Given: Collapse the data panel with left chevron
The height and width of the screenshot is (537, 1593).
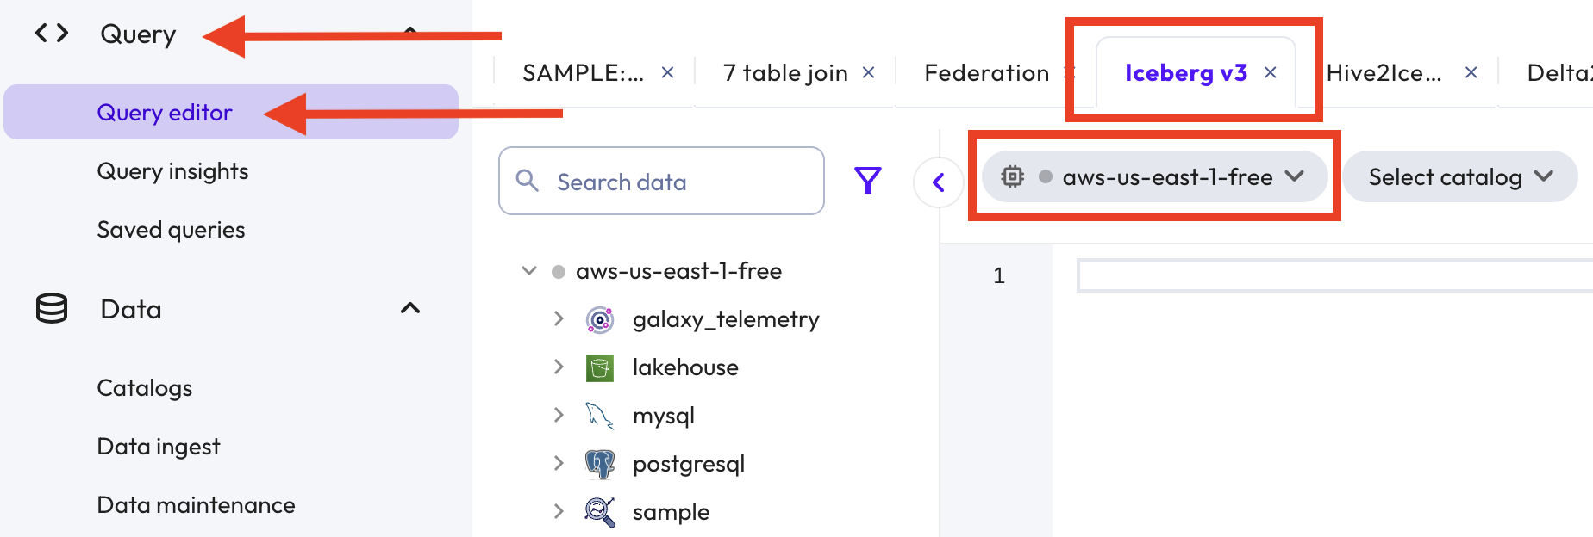Looking at the screenshot, I should [x=938, y=182].
